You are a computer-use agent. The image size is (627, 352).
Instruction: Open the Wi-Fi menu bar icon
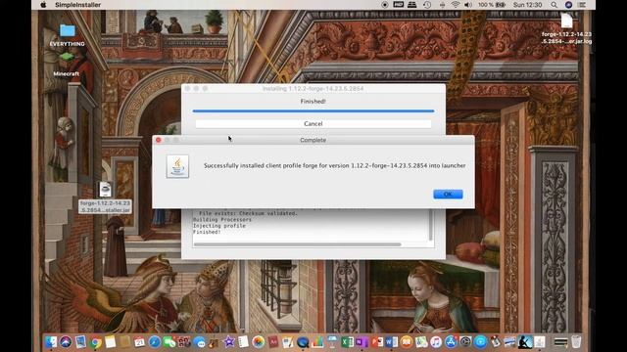(x=455, y=5)
